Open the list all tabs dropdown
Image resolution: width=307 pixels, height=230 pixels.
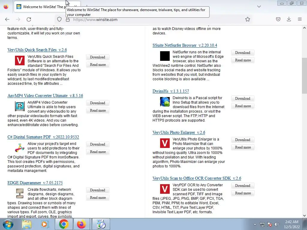[259, 7]
